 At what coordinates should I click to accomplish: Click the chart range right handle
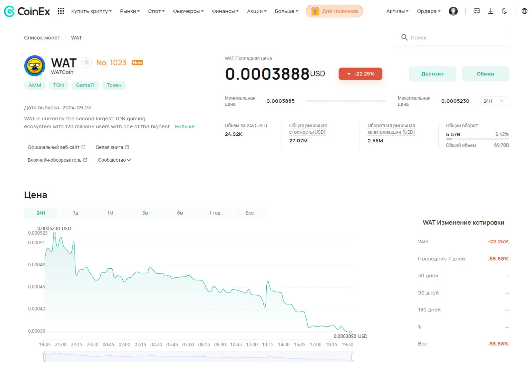(x=353, y=357)
